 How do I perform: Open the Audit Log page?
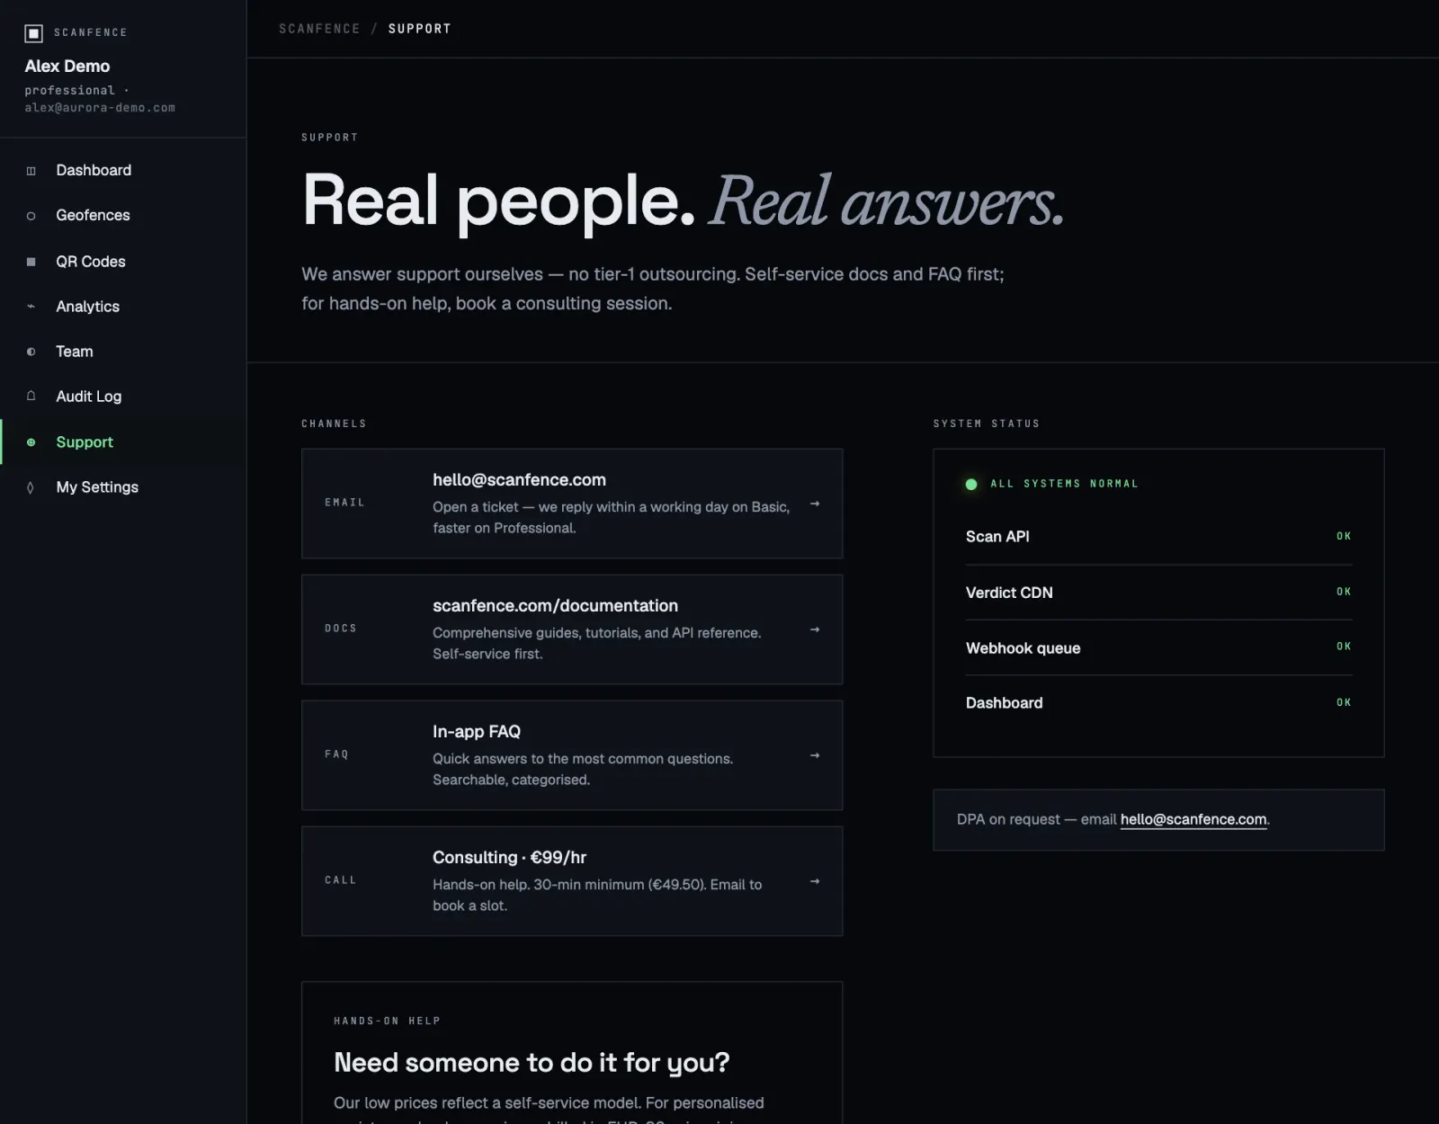point(123,397)
